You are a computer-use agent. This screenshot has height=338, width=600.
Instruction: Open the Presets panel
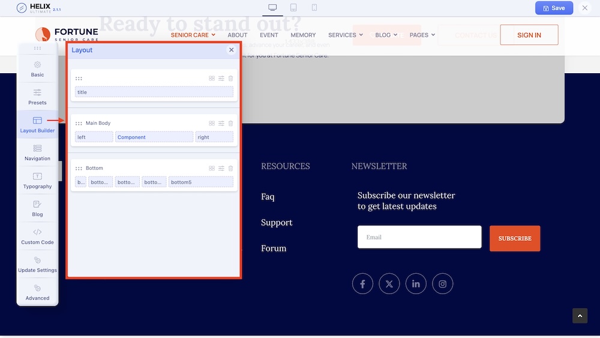(x=37, y=97)
